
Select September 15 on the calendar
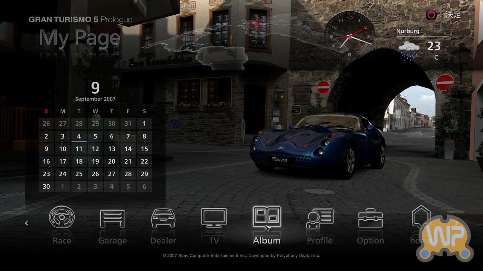[144, 149]
